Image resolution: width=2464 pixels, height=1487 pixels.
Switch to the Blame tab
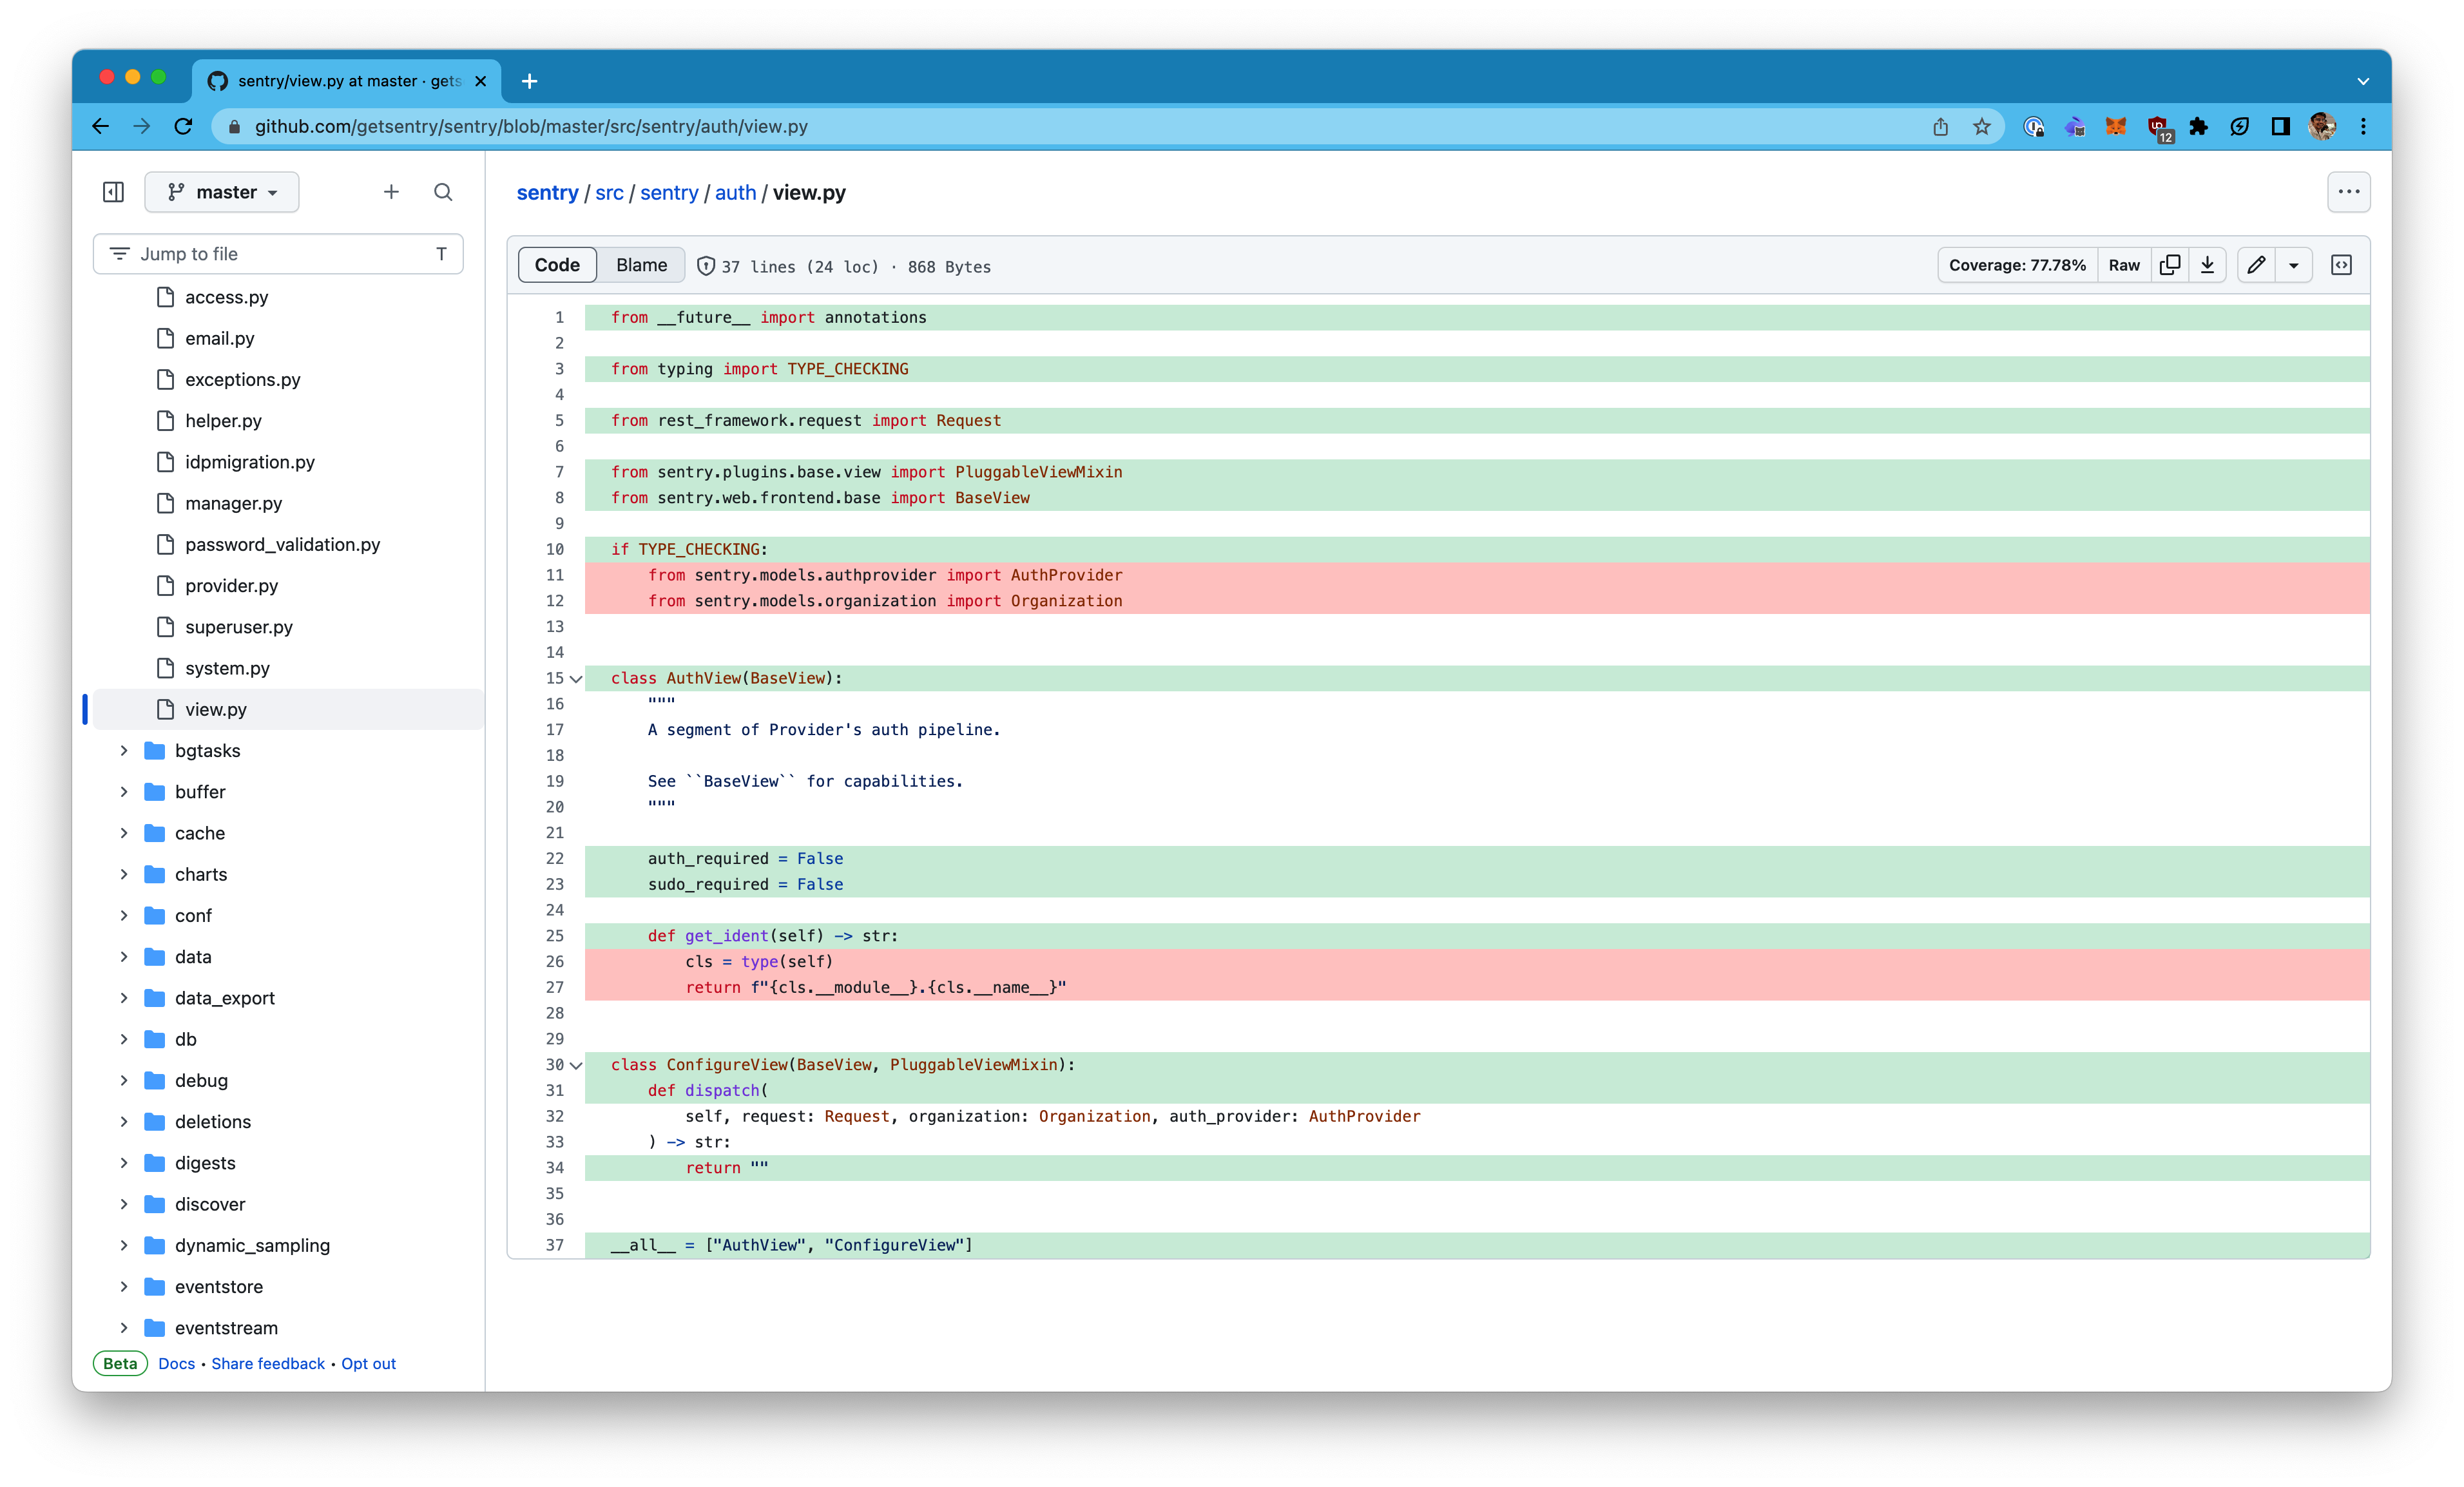tap(641, 265)
